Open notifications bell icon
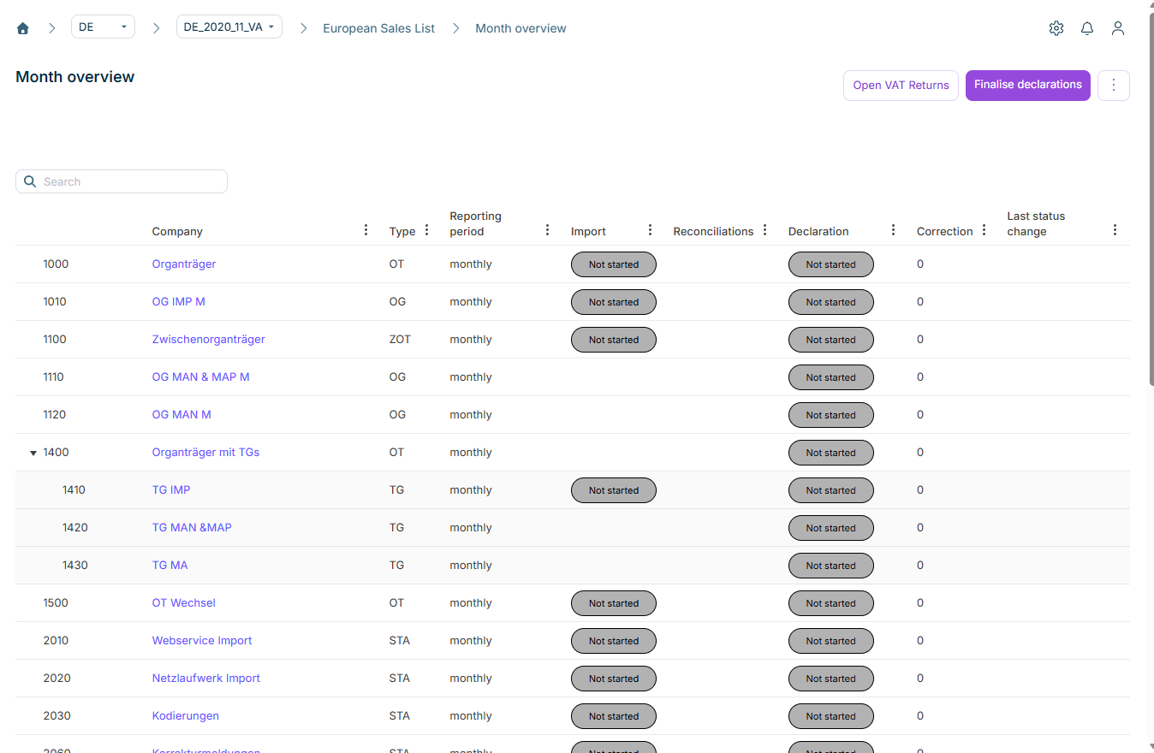Viewport: 1154px width, 753px height. 1087,28
